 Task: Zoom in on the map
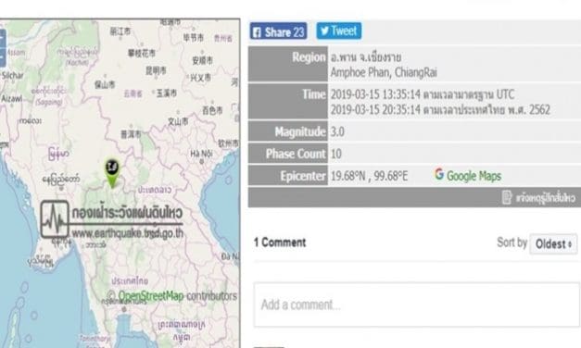tap(2, 38)
